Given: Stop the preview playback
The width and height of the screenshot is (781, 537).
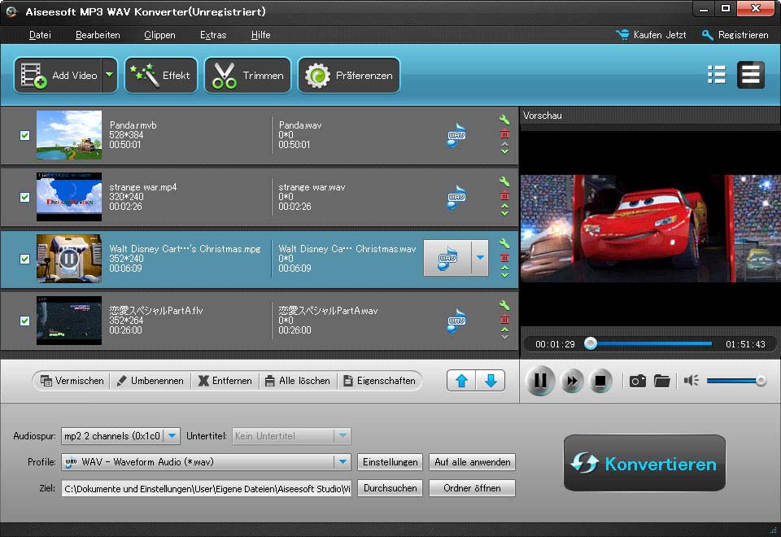Looking at the screenshot, I should [600, 381].
